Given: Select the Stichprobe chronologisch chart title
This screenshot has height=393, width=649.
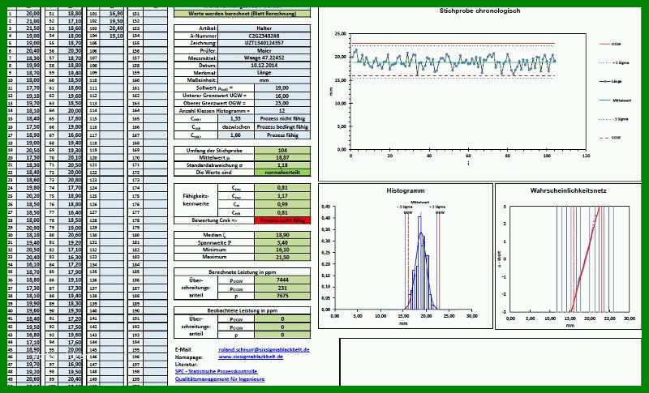Looking at the screenshot, I should click(x=479, y=11).
